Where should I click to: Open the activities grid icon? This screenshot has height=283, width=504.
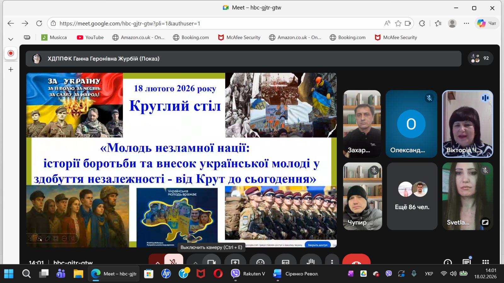pyautogui.click(x=485, y=262)
